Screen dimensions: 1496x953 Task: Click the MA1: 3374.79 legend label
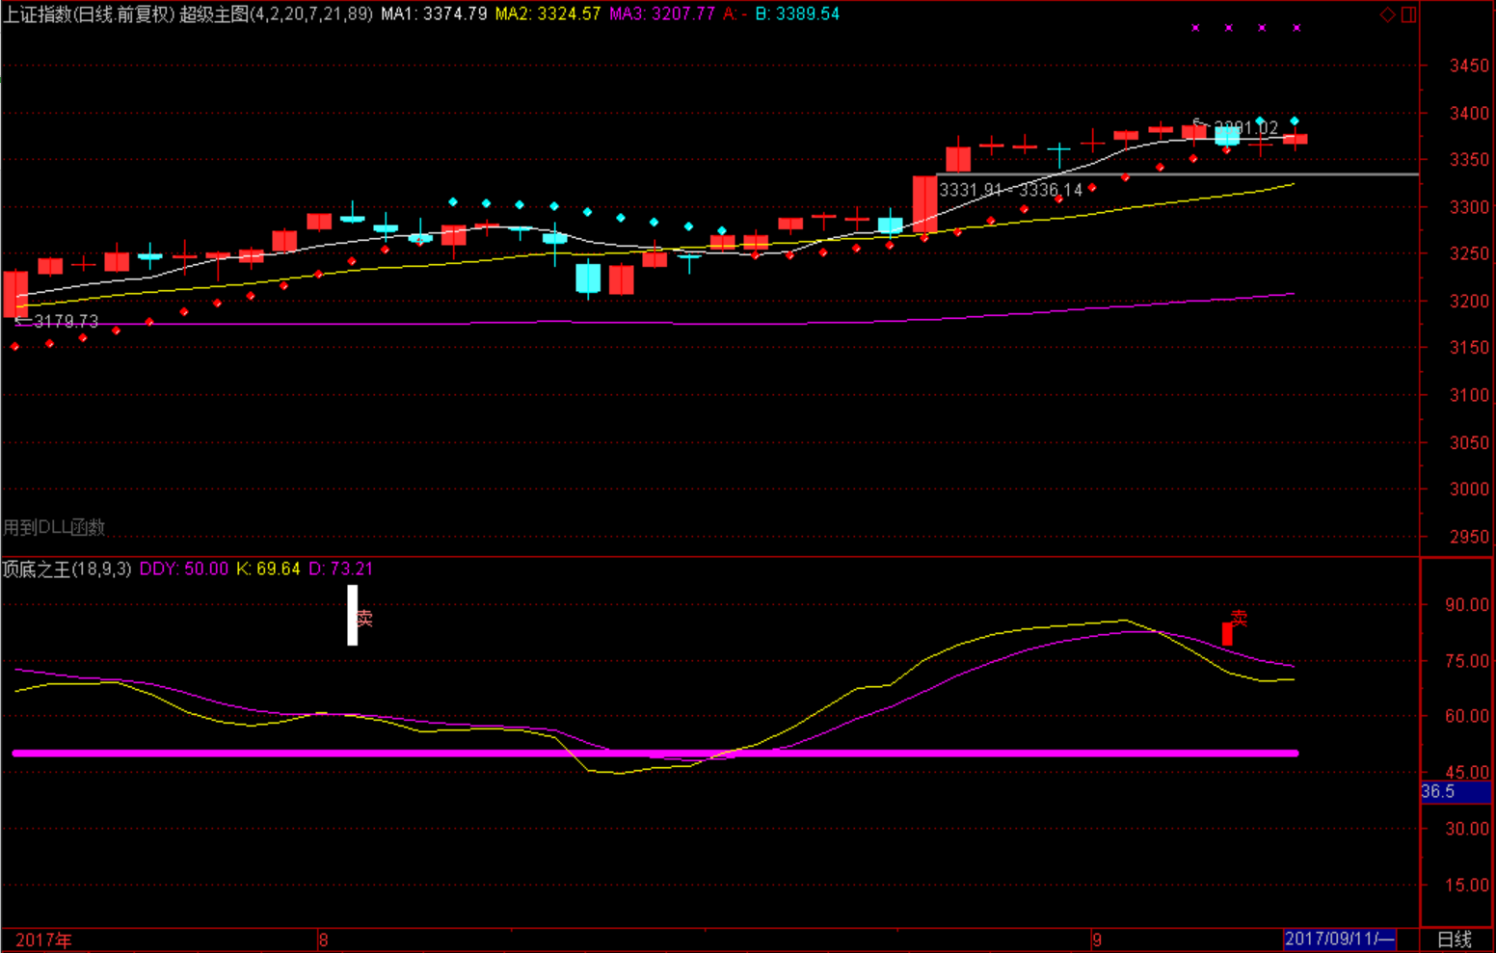pyautogui.click(x=434, y=14)
